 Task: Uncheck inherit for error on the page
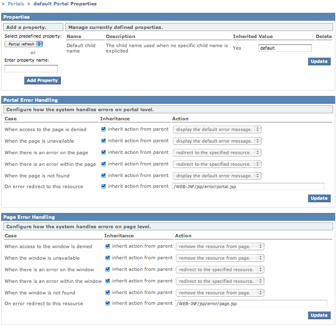point(103,153)
